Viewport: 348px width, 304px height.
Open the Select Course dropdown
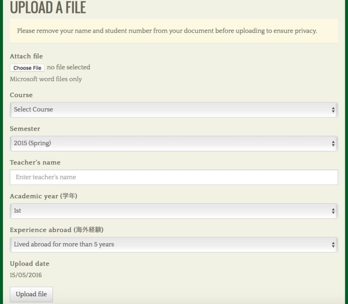pyautogui.click(x=174, y=110)
